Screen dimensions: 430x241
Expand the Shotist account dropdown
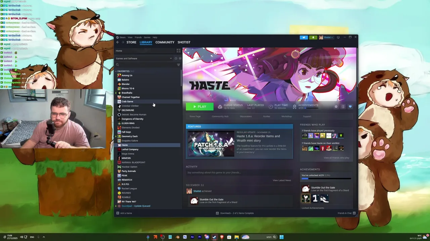(x=326, y=37)
